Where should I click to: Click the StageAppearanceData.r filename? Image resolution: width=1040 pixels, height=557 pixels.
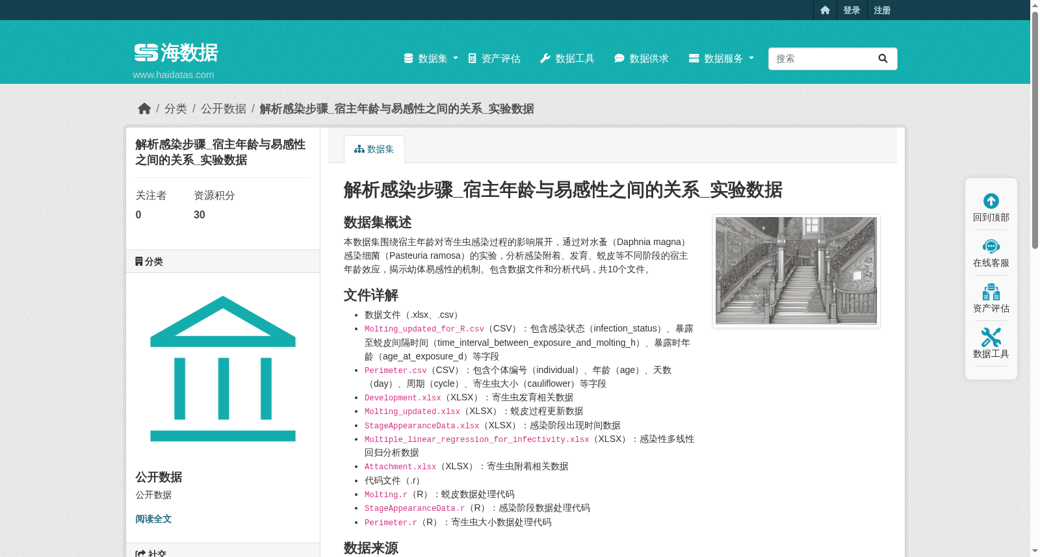pos(414,508)
